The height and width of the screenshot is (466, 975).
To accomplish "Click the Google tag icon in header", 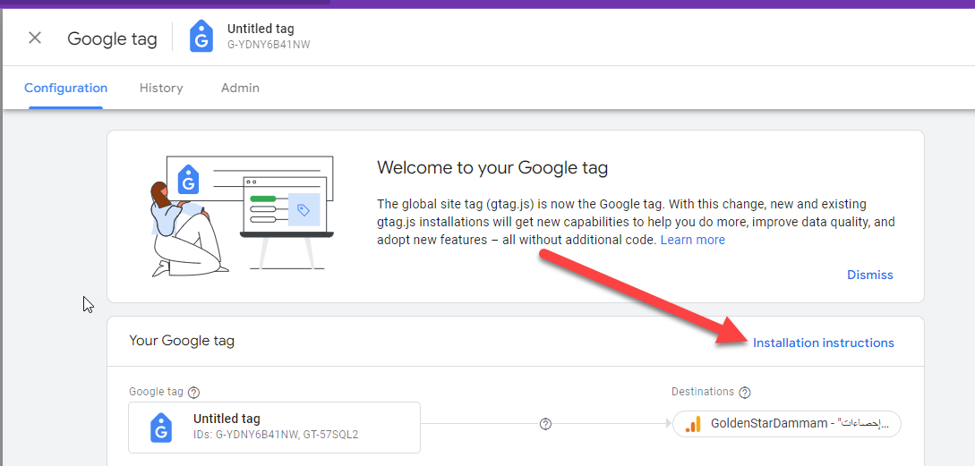I will coord(201,37).
